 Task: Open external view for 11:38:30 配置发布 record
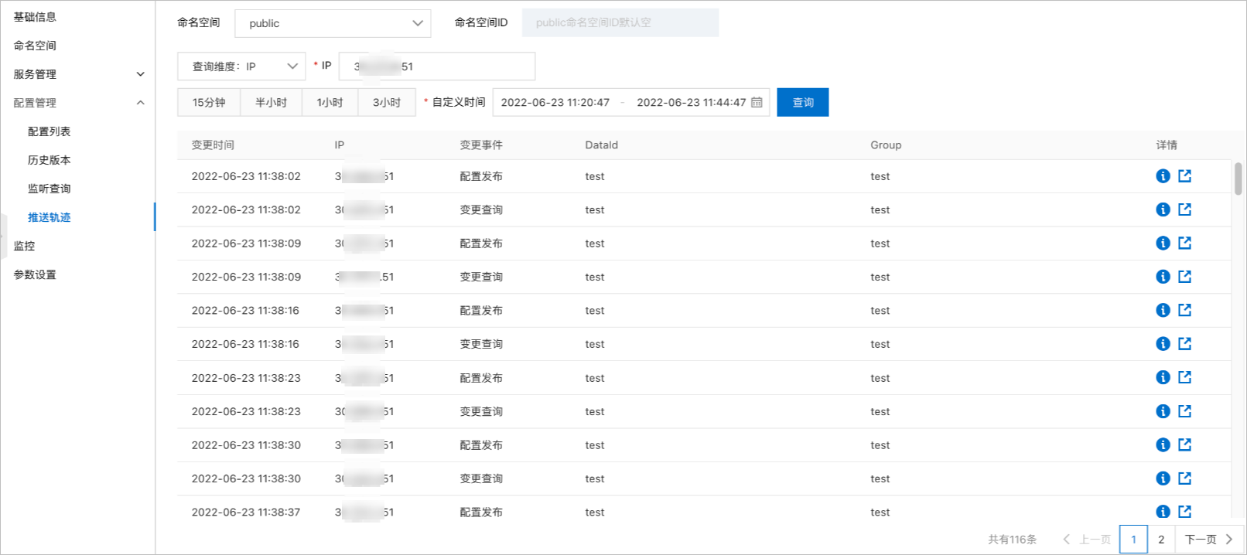[x=1184, y=444]
